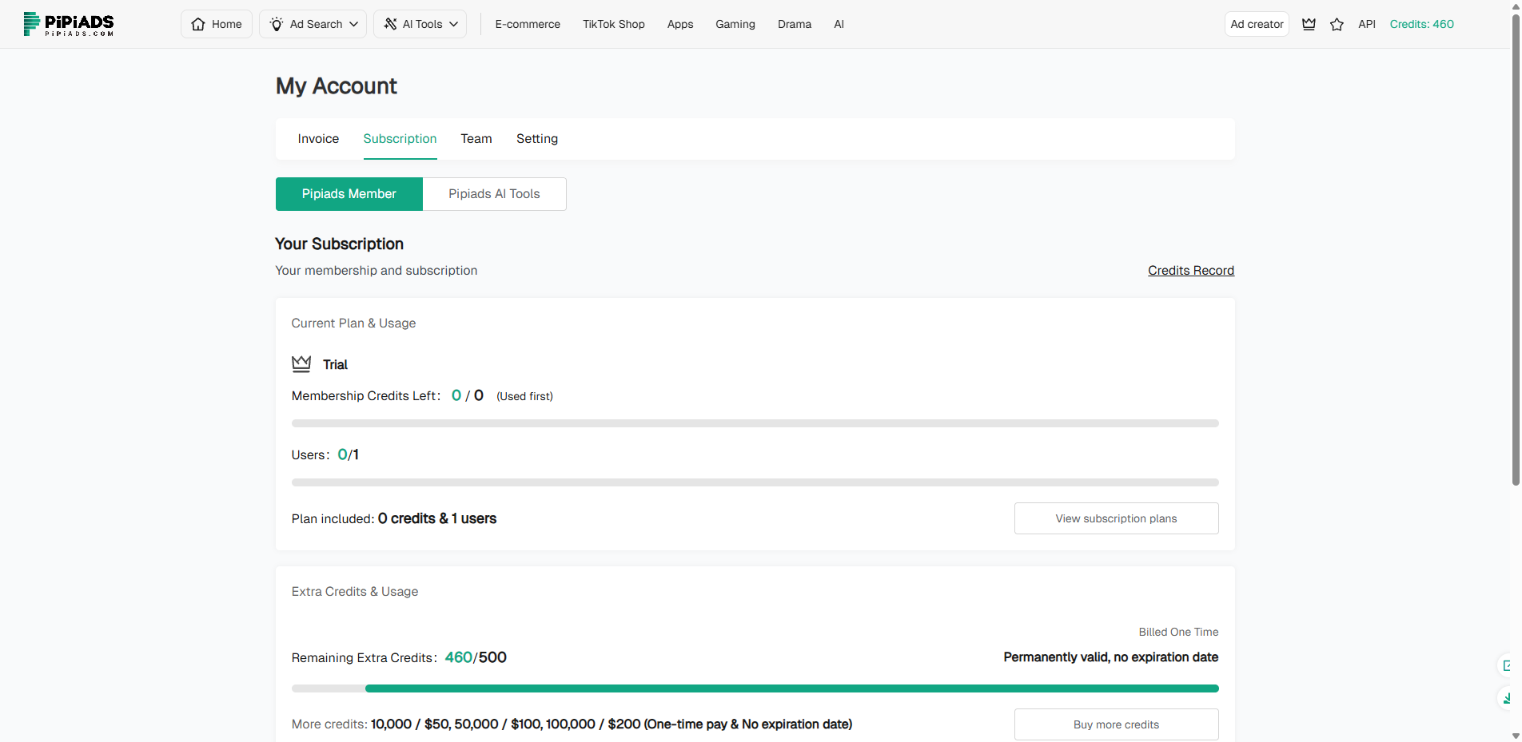
Task: Open the Team tab
Action: click(x=476, y=139)
